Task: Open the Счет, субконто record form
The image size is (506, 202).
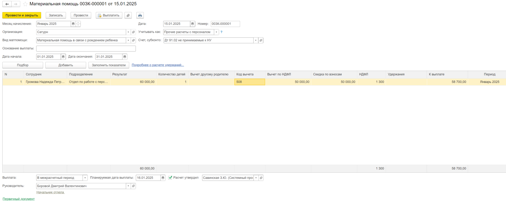Action: [261, 40]
